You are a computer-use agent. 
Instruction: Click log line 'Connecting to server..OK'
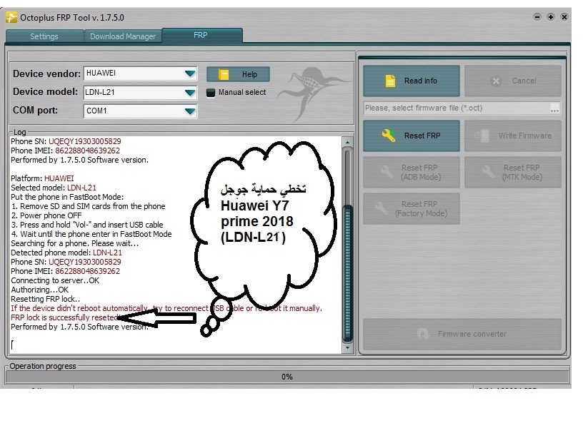(55, 280)
